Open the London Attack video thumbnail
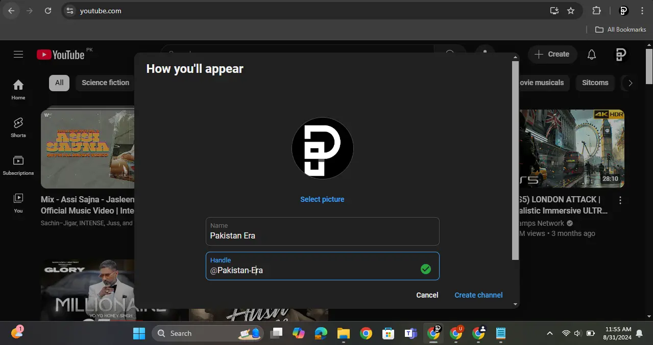The width and height of the screenshot is (653, 345). (x=572, y=148)
